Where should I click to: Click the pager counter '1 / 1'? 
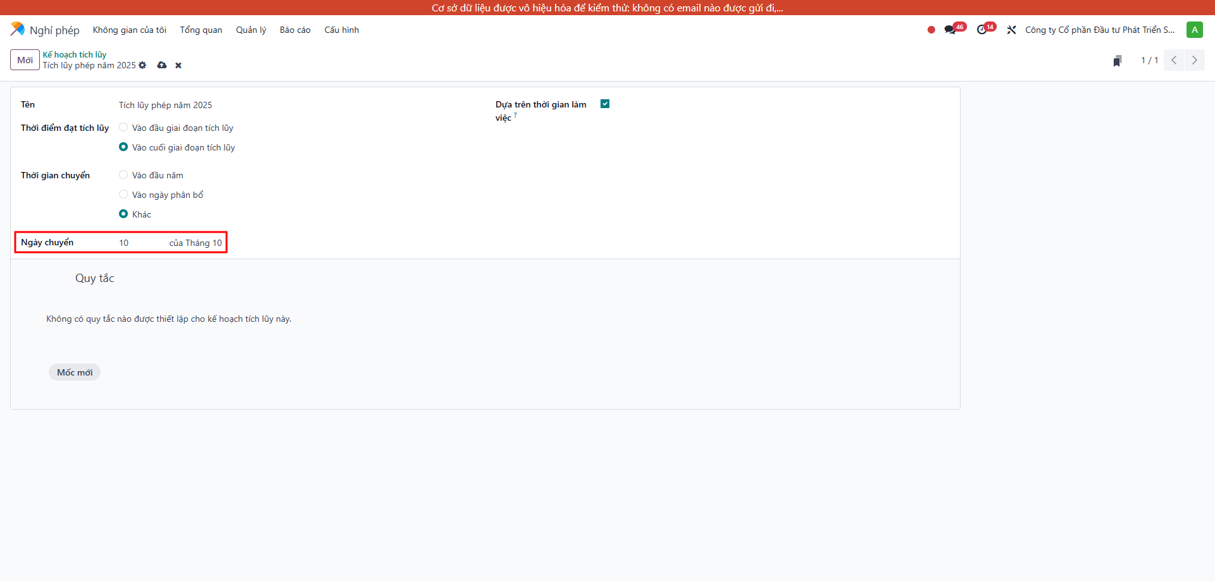(1150, 60)
